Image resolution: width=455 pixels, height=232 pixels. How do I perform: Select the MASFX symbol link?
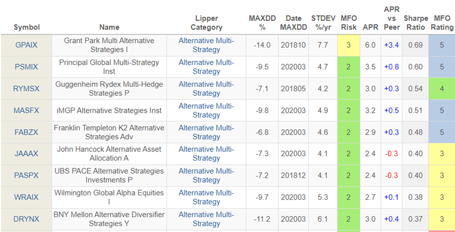(26, 110)
